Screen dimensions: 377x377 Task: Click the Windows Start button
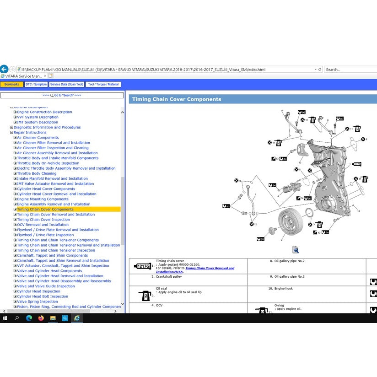[5, 318]
